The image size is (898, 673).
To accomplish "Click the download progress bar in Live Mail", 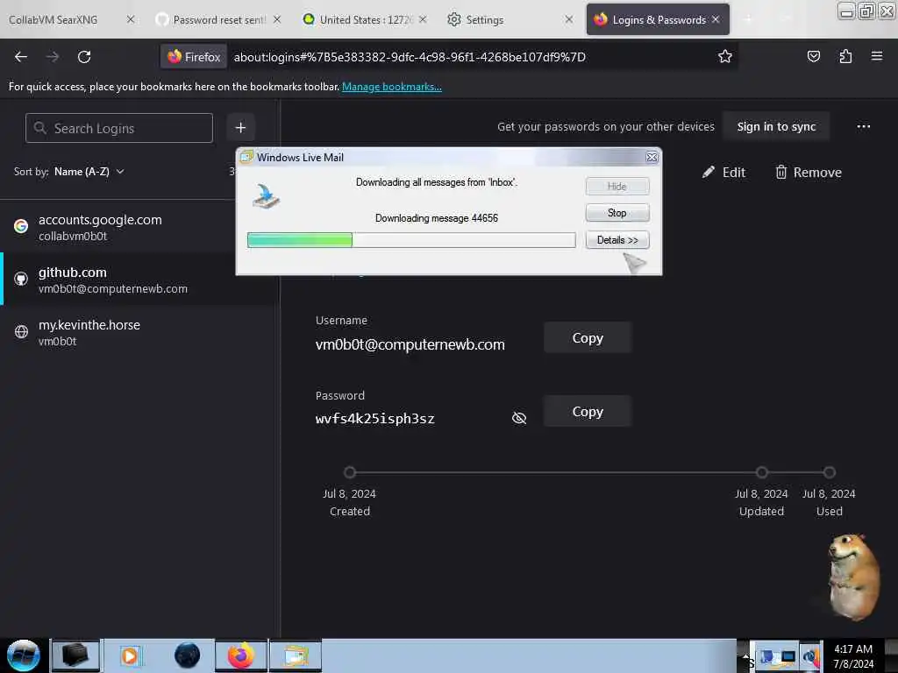I will 411,240.
